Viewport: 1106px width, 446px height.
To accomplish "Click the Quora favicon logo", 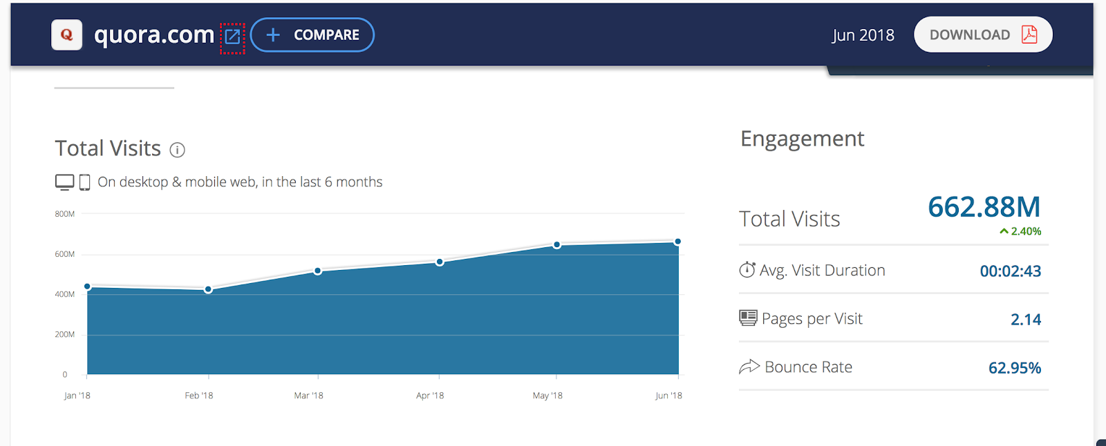I will [67, 35].
